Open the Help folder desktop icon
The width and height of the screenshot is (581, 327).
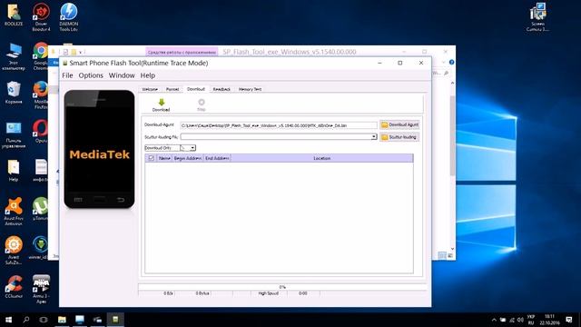[x=14, y=171]
